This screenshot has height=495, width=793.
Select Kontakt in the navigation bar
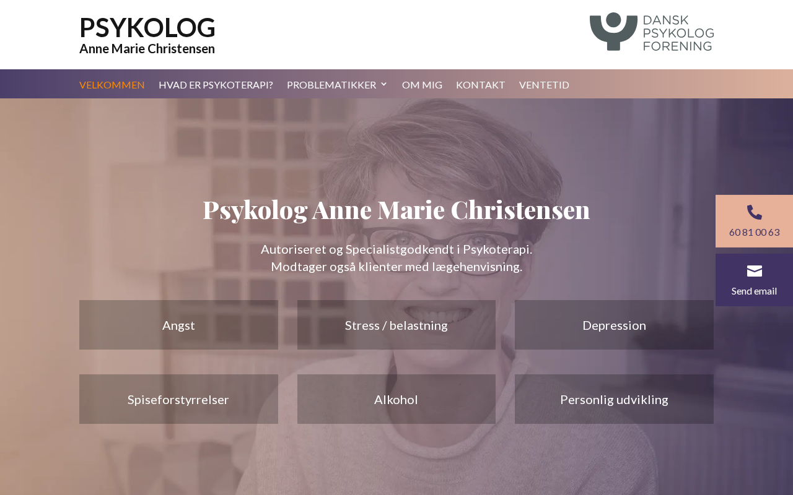point(481,85)
